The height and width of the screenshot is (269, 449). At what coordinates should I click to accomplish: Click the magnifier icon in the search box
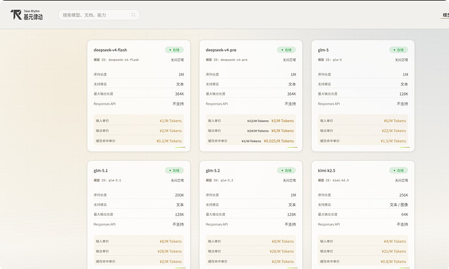point(133,15)
